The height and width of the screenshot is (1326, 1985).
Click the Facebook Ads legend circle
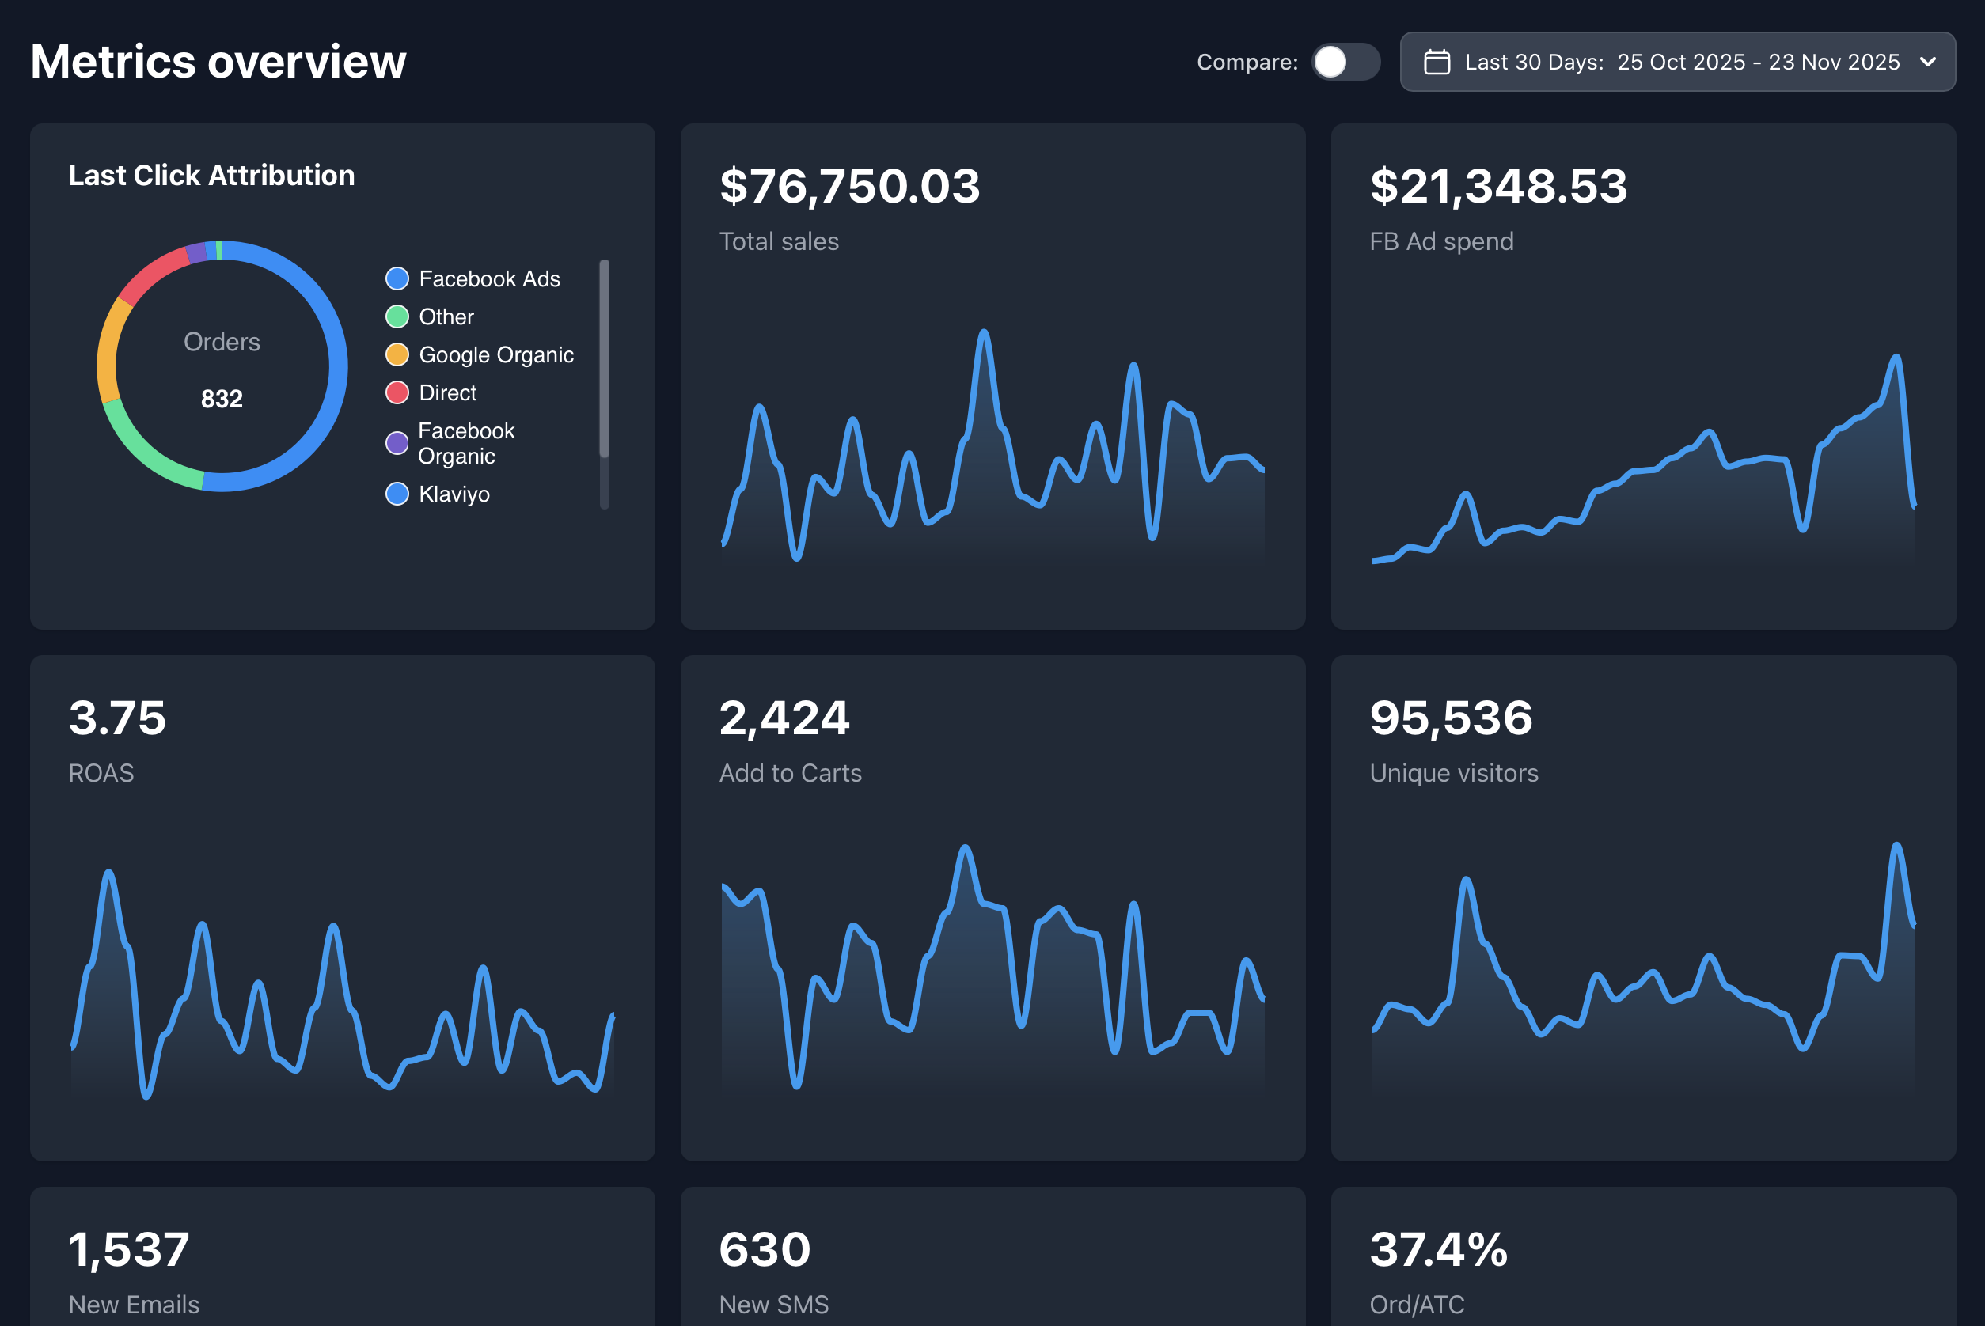click(x=397, y=278)
